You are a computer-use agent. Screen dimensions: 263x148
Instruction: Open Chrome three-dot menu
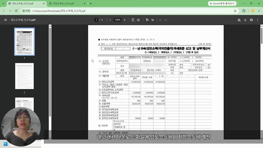tap(259, 11)
